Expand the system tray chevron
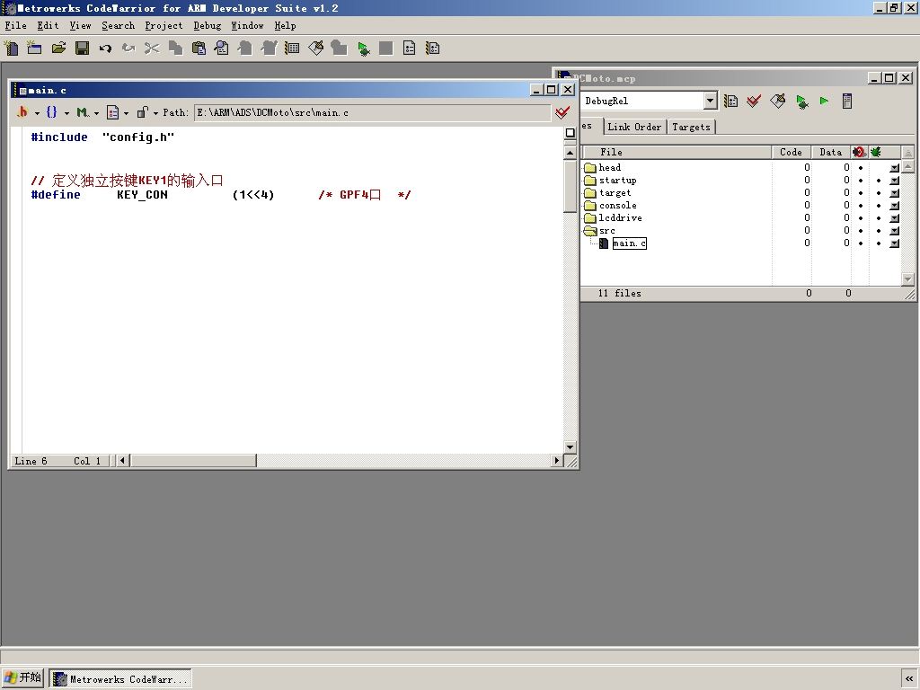 [x=909, y=679]
